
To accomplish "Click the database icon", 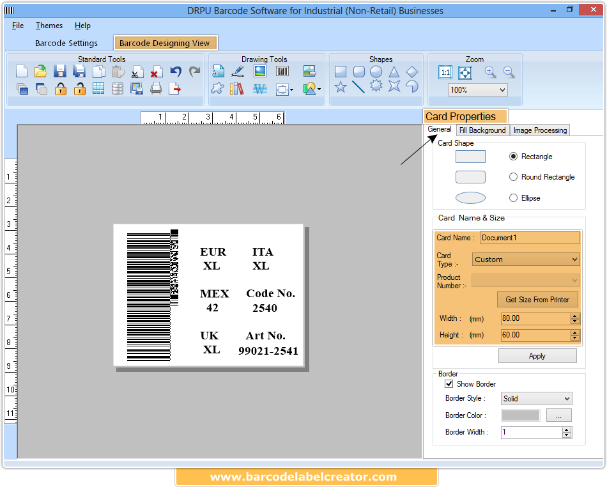I will [118, 89].
